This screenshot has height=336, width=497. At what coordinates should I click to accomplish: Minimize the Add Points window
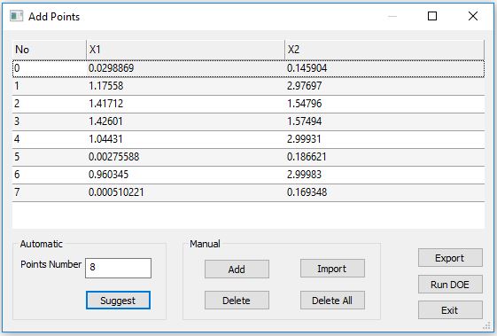(x=392, y=16)
